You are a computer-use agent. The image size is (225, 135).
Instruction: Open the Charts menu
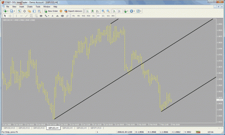[x=30, y=6]
